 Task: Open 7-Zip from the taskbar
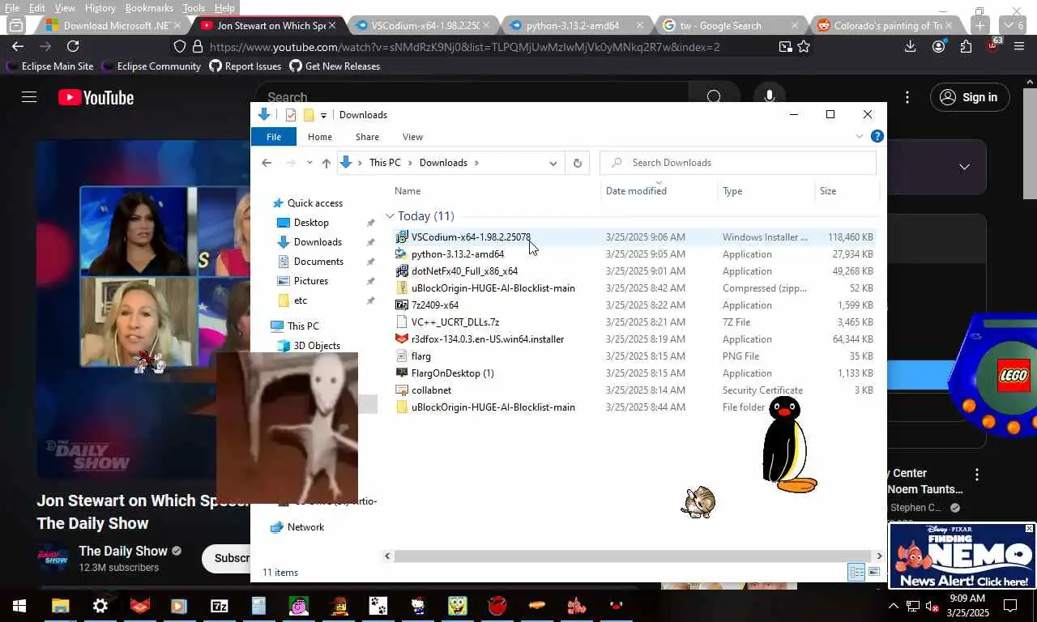pyautogui.click(x=220, y=605)
